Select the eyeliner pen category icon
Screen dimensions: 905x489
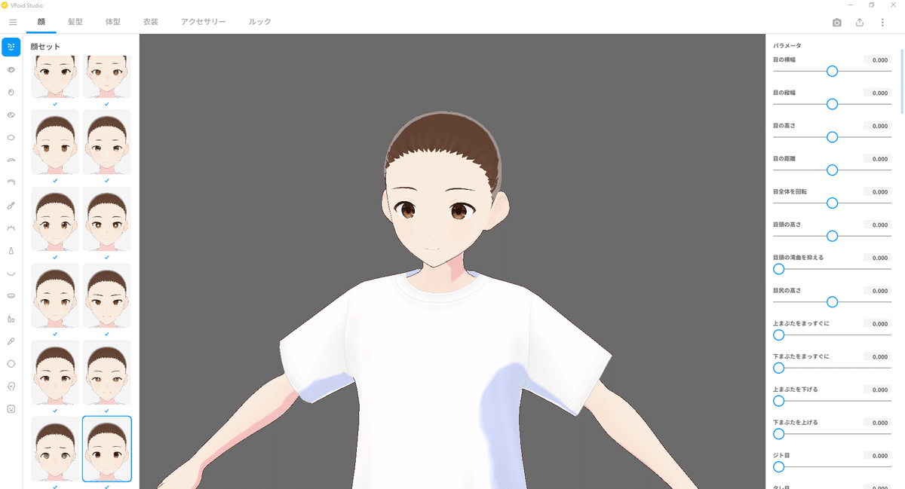pyautogui.click(x=11, y=205)
